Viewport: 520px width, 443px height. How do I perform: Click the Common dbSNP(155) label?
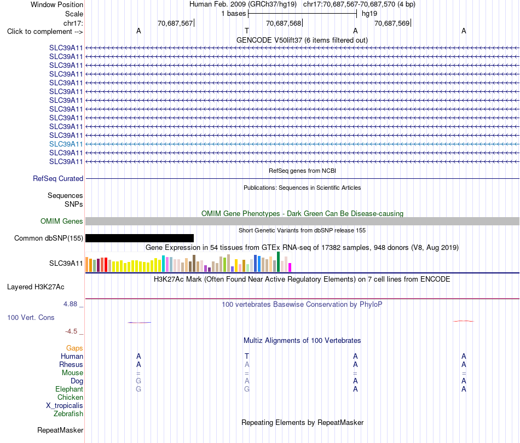(x=49, y=238)
